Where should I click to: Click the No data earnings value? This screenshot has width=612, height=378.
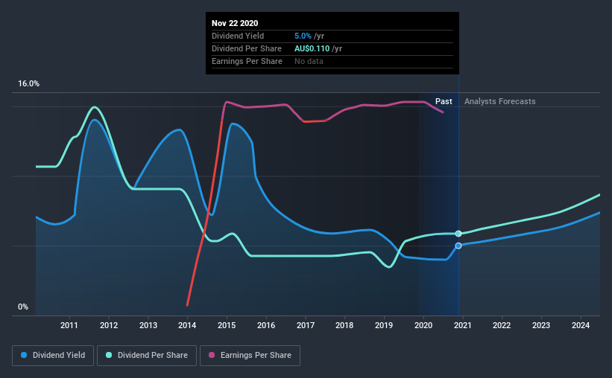point(309,61)
